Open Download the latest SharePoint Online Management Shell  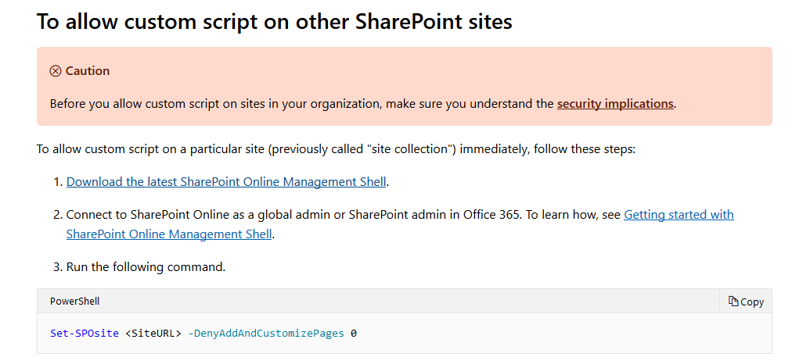click(225, 182)
